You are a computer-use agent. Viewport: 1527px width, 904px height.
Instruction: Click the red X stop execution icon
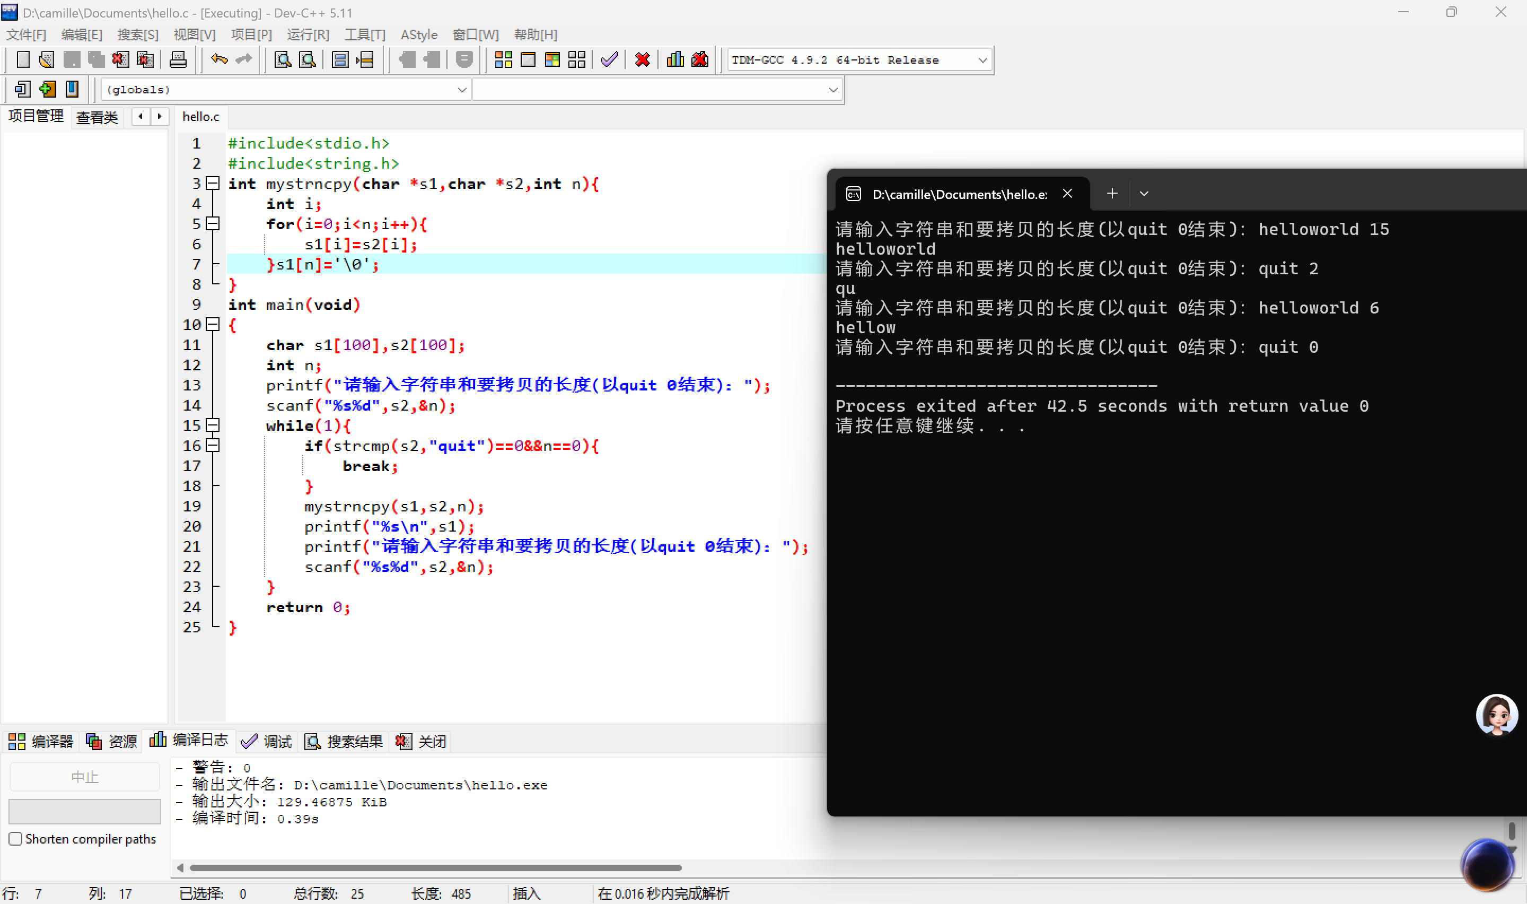(x=642, y=60)
